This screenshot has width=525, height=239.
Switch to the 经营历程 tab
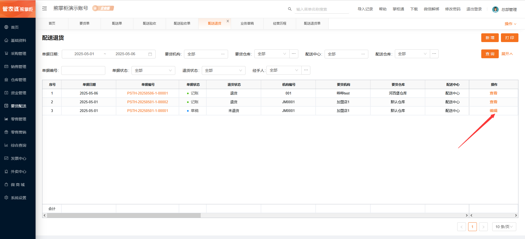click(x=280, y=23)
